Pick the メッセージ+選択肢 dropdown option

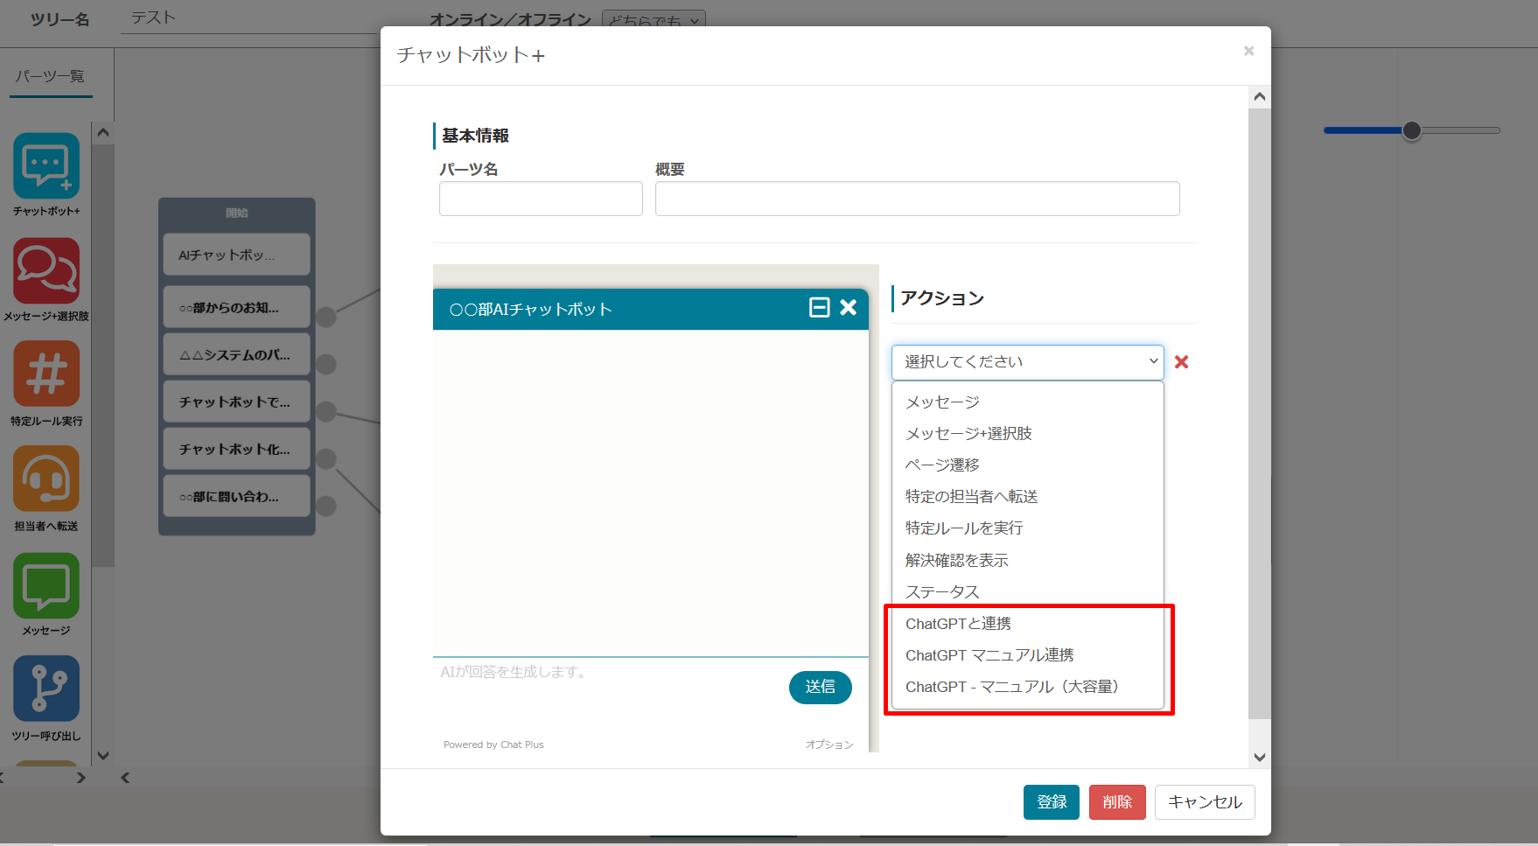tap(968, 434)
